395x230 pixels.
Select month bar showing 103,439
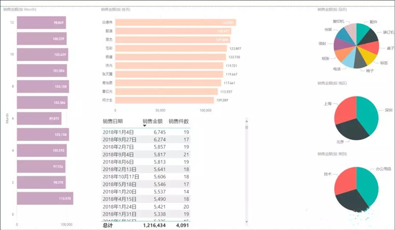(42, 54)
